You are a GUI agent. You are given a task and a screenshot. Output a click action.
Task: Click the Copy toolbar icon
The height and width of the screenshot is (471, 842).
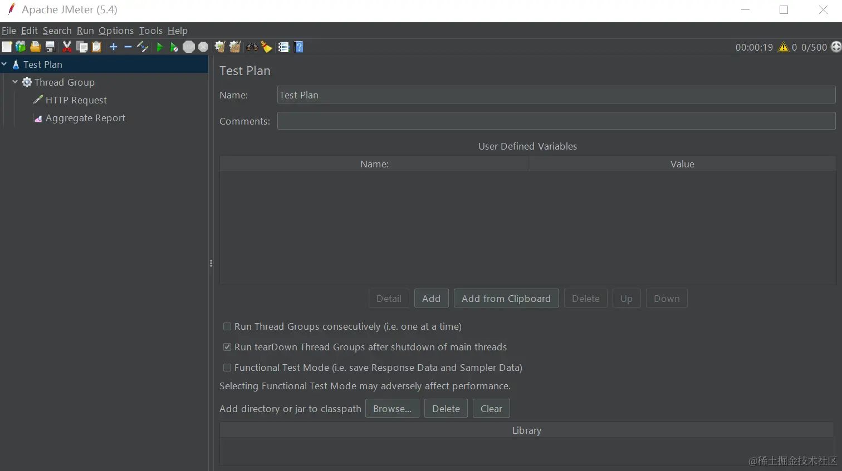pyautogui.click(x=82, y=47)
